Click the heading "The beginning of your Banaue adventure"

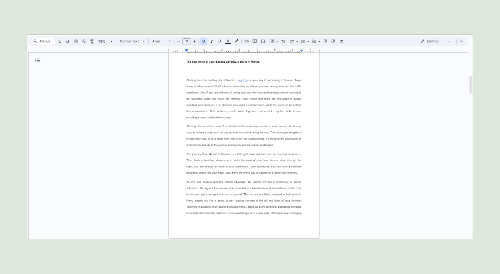point(223,62)
